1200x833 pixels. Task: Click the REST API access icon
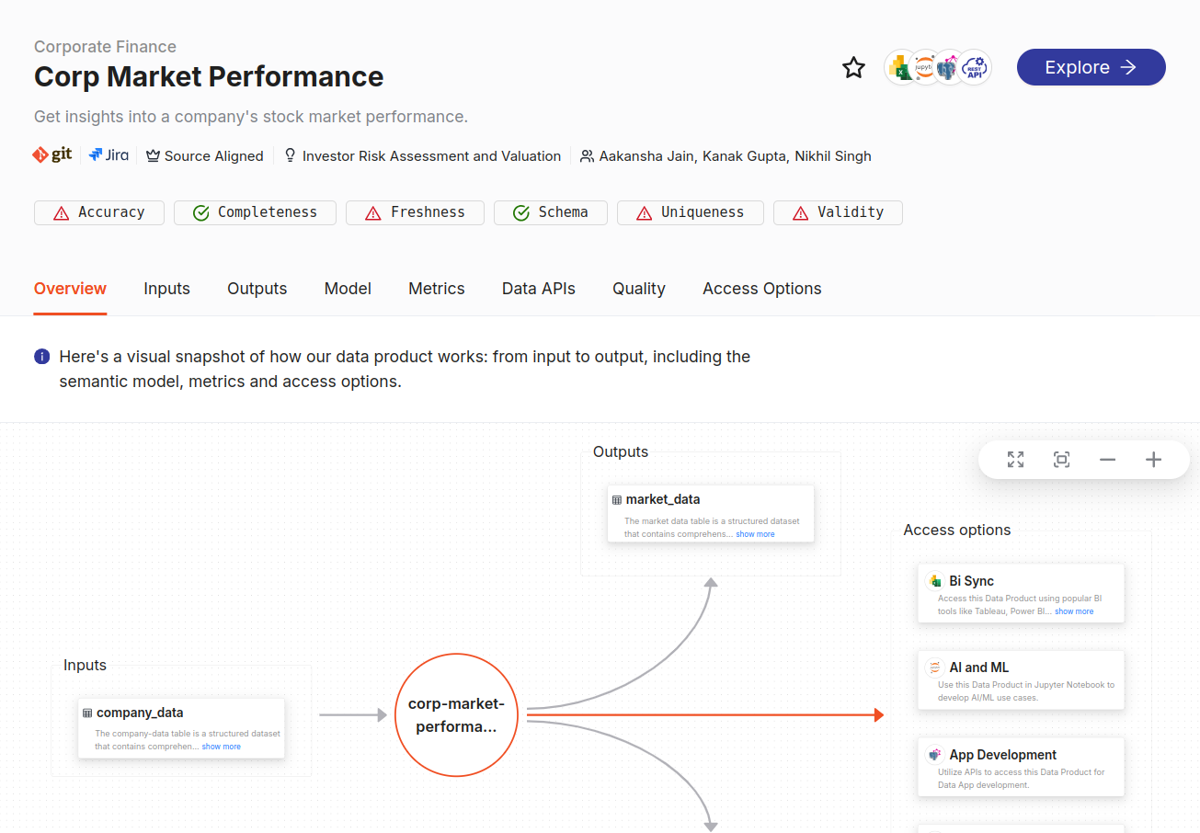pos(975,67)
